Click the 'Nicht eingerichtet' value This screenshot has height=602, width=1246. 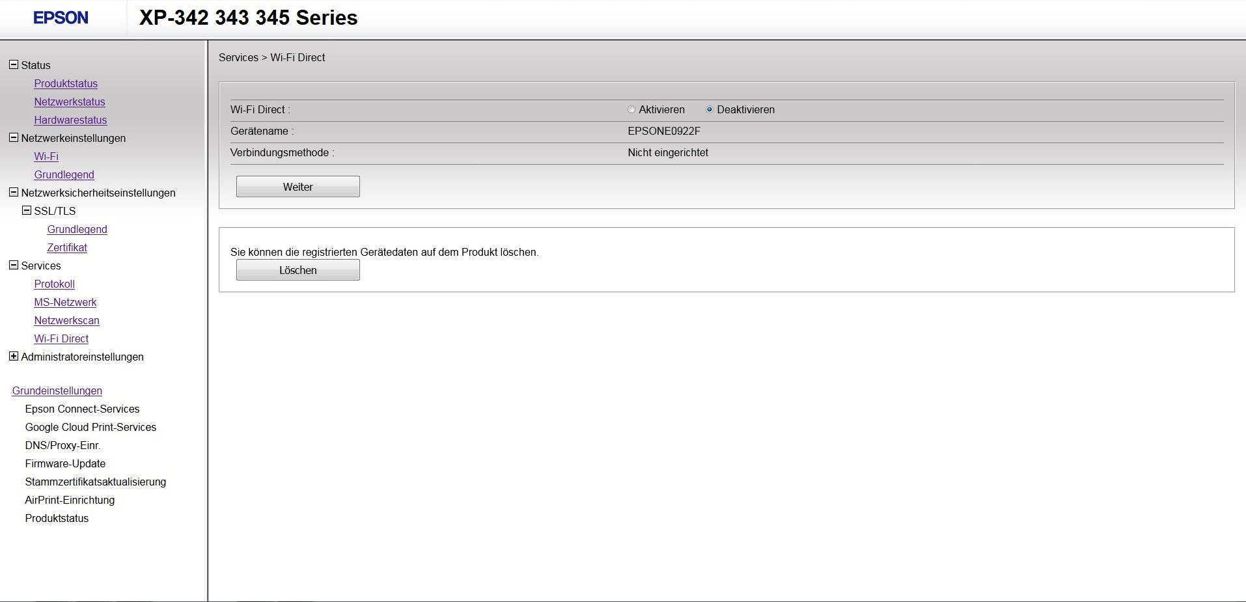click(668, 153)
